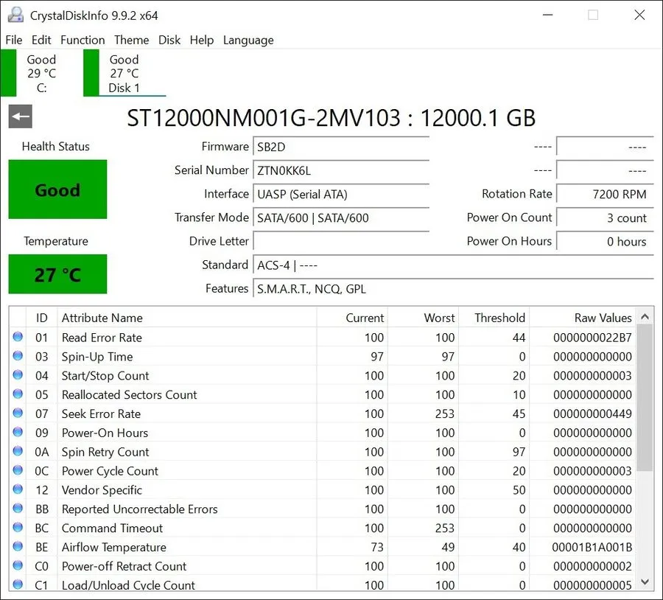
Task: Click the Interface field UASP (Serial ATA)
Action: click(341, 194)
